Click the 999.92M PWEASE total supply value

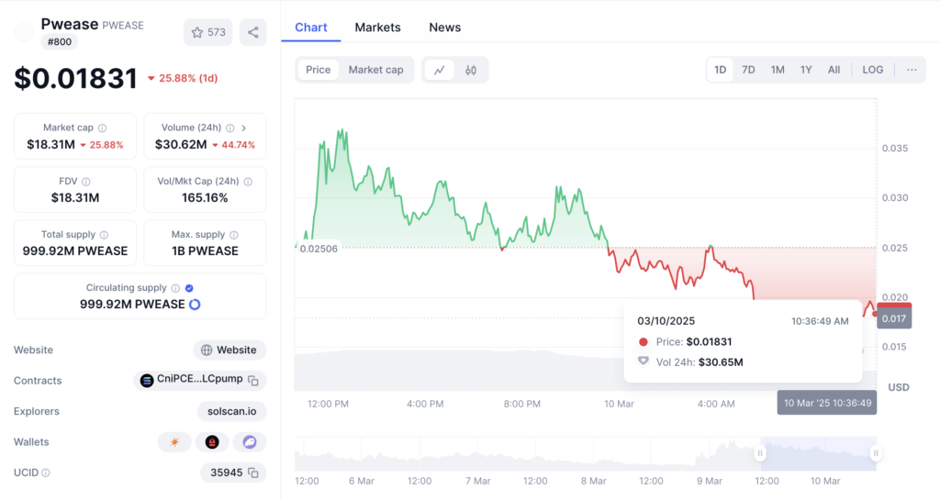tap(75, 251)
